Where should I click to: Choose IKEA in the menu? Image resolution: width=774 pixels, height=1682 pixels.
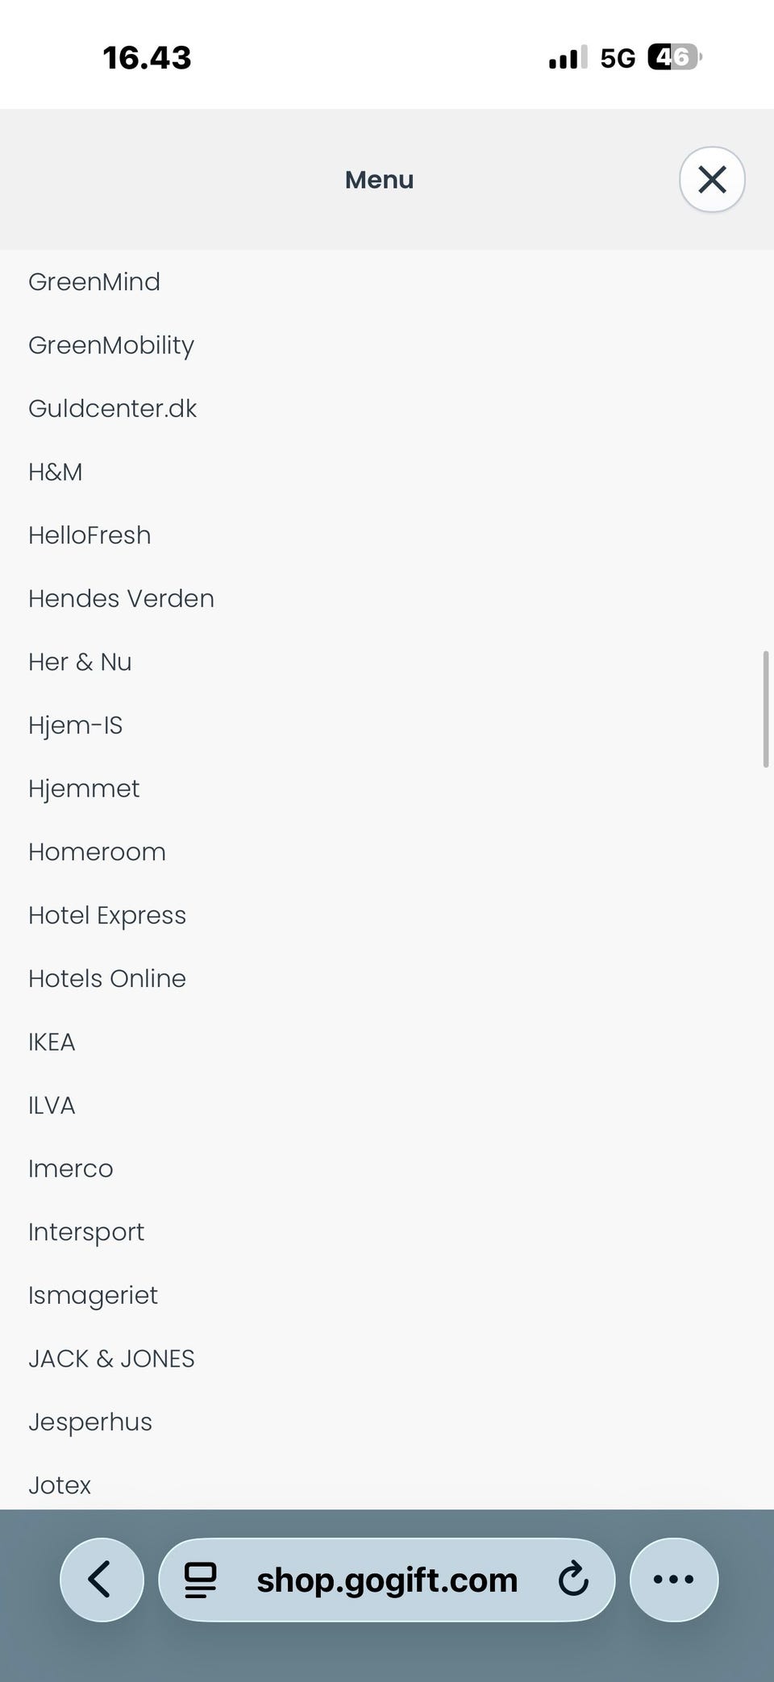[x=52, y=1042]
